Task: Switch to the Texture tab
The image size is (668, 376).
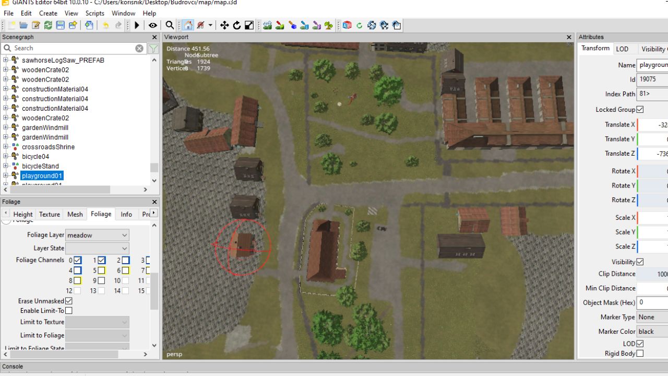Action: (x=50, y=214)
